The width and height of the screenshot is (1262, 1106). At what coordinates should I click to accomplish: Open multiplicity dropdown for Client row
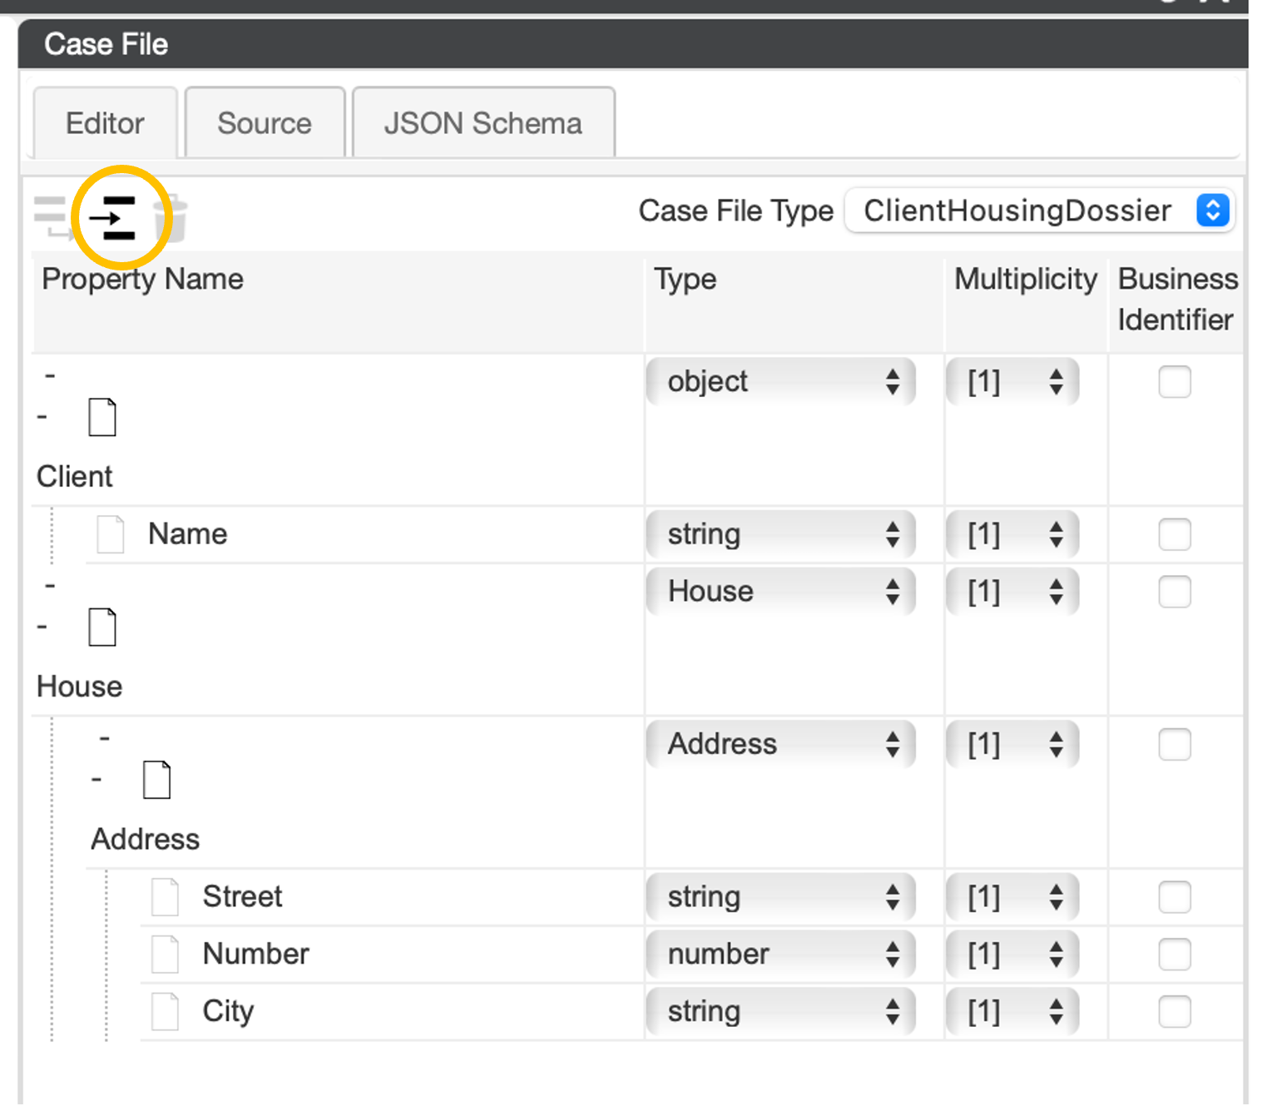point(1012,382)
